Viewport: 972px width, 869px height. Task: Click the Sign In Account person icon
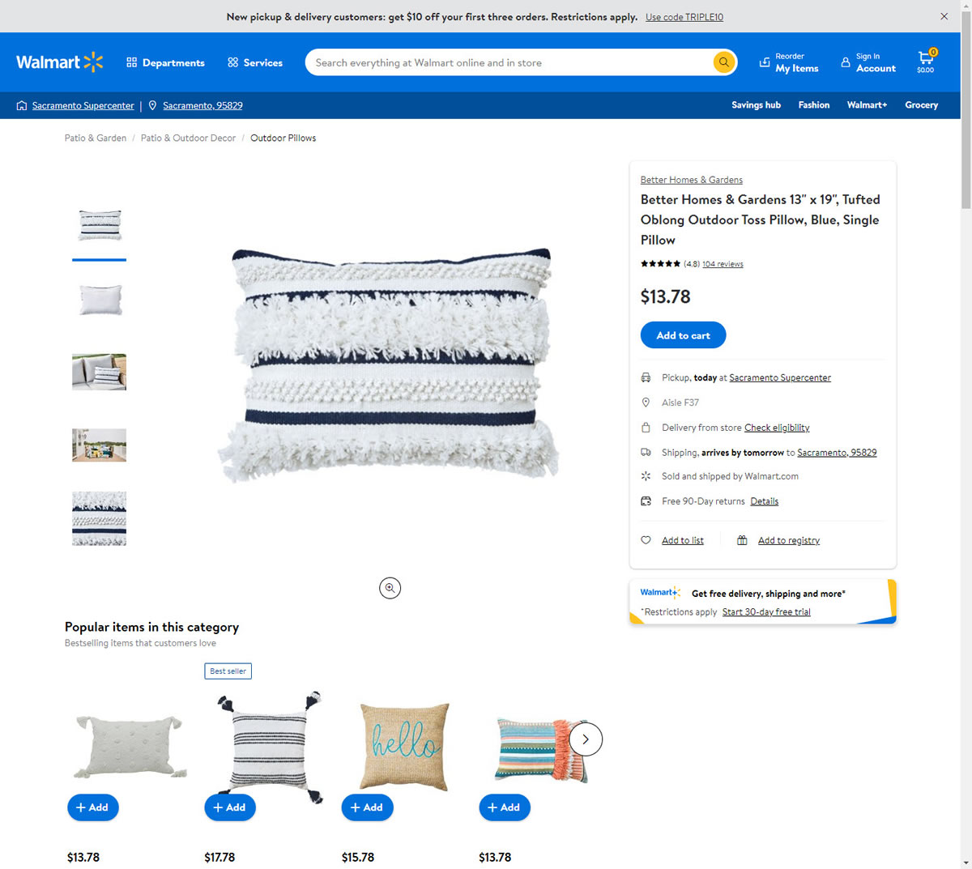tap(846, 62)
